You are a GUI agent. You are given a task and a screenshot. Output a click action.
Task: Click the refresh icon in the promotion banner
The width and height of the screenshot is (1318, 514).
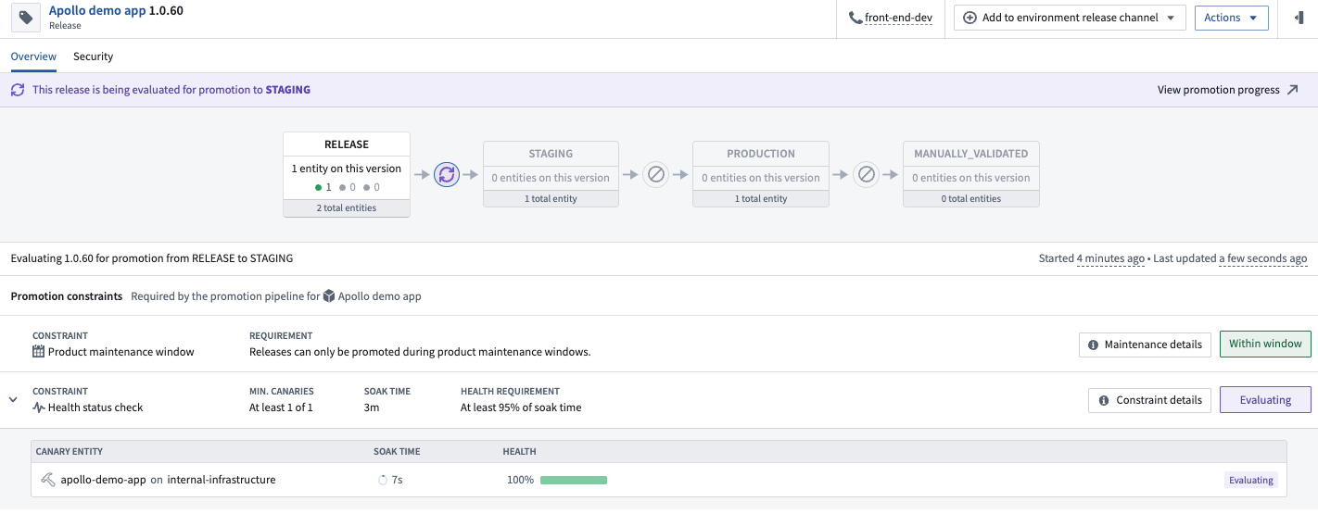click(18, 90)
